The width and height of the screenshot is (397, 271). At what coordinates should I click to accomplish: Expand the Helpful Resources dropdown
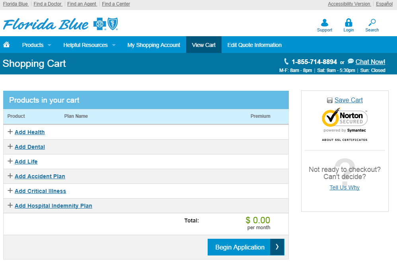click(89, 45)
